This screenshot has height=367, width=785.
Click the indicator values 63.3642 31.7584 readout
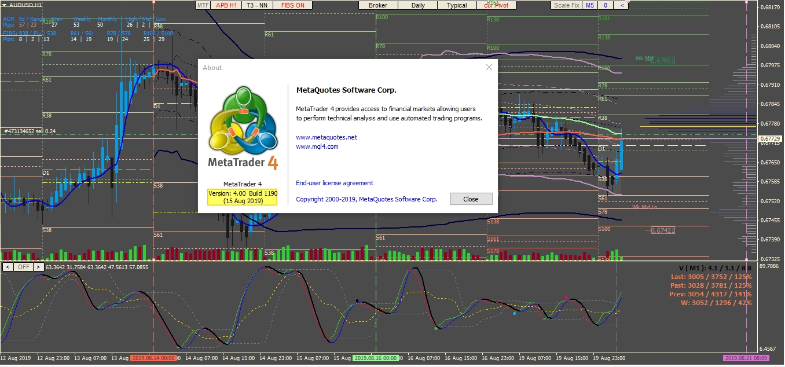click(97, 267)
